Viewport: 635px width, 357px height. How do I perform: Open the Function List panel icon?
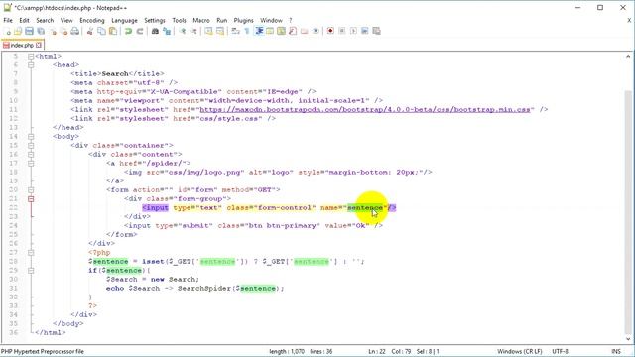click(x=293, y=31)
